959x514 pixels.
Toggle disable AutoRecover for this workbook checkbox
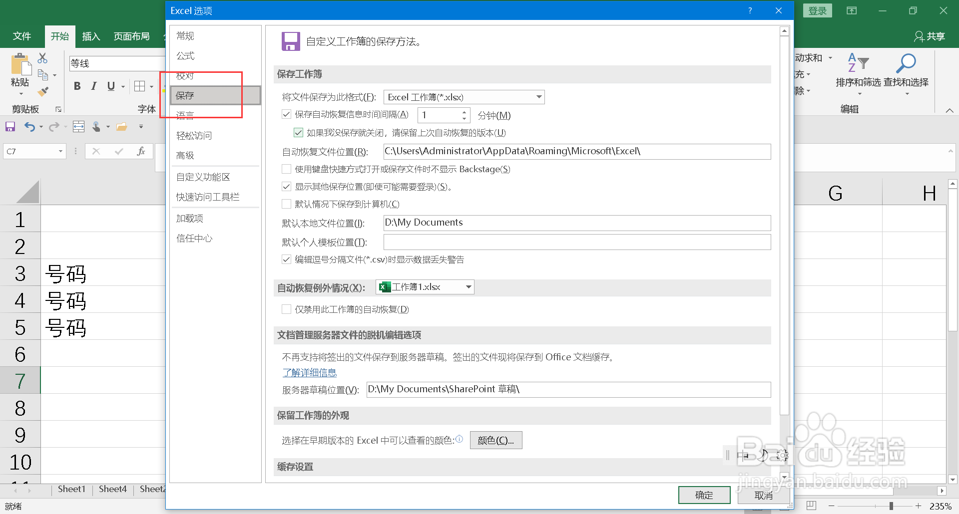287,309
